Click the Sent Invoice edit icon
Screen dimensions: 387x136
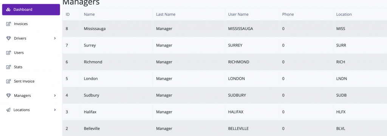pos(8,81)
